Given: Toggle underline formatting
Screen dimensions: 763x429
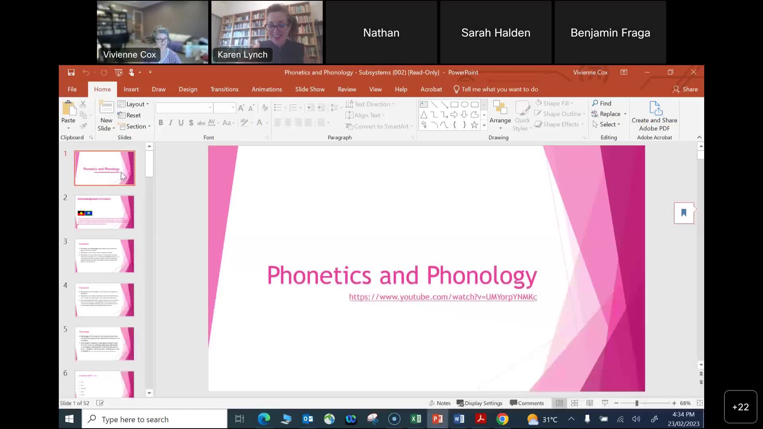Looking at the screenshot, I should (x=181, y=123).
